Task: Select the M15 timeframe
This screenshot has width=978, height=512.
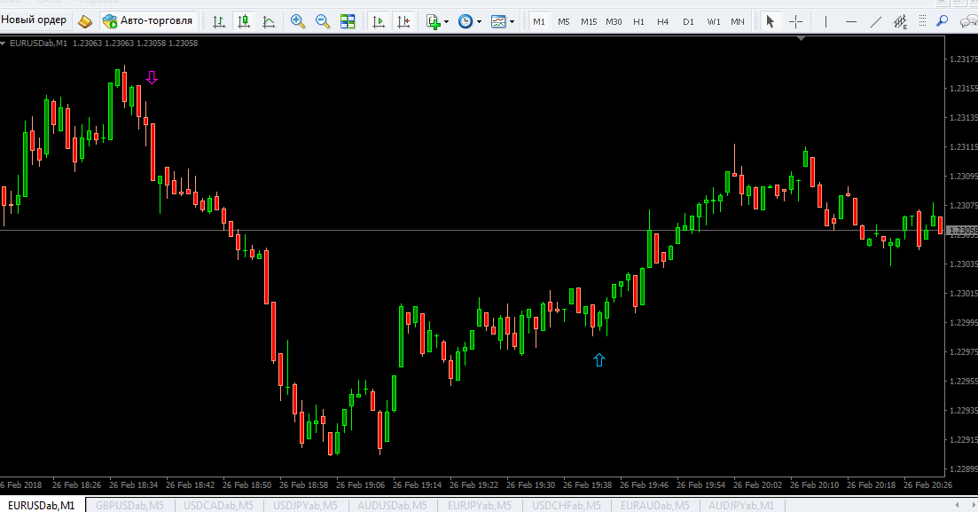Action: tap(589, 21)
